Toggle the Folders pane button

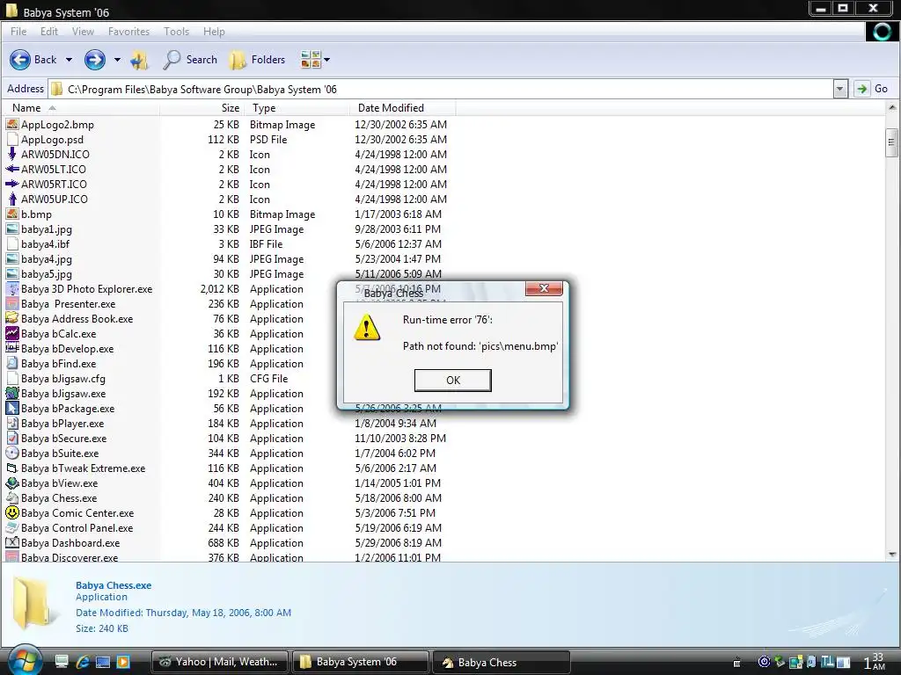(258, 60)
